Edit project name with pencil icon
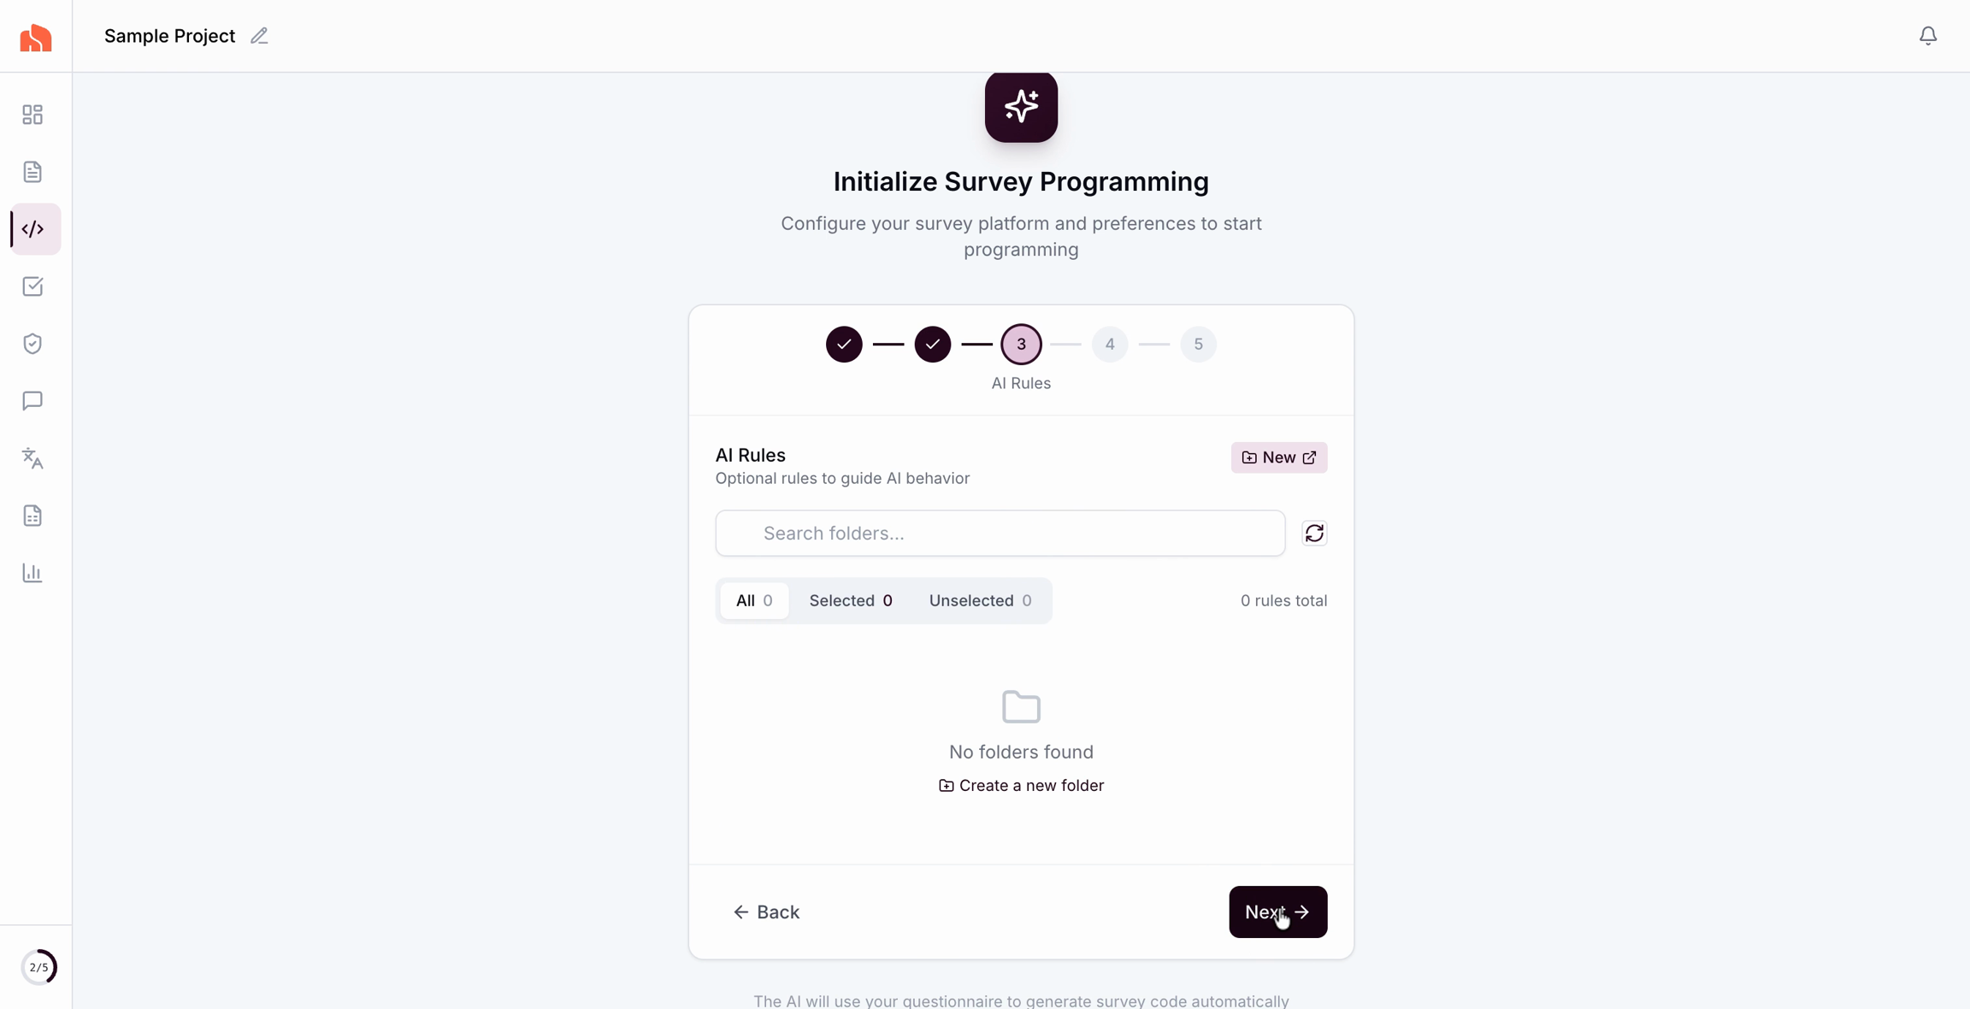 point(259,36)
